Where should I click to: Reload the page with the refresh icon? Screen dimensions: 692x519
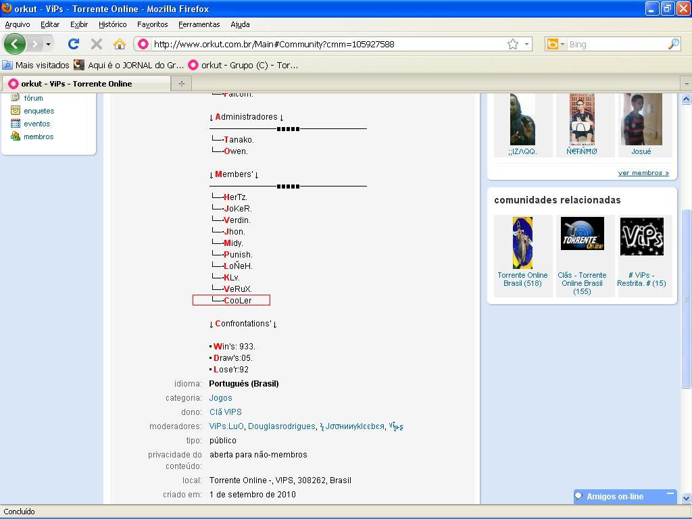(x=73, y=44)
